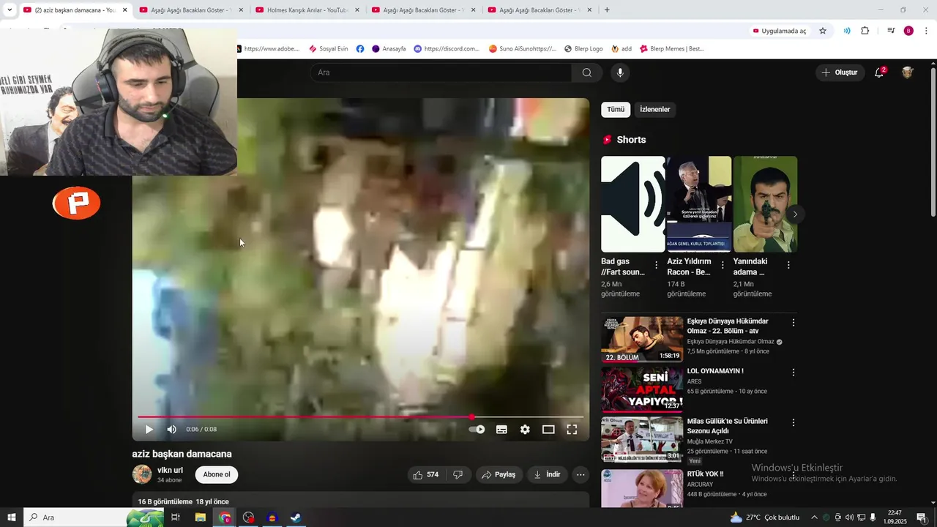Dislike the video with the thumbs-down icon
937x527 pixels.
coord(458,475)
